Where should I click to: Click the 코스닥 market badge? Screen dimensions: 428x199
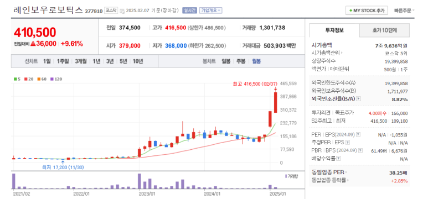pyautogui.click(x=111, y=11)
